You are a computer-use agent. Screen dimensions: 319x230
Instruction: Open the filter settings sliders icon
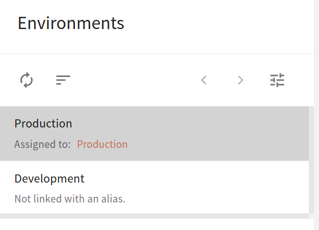277,80
